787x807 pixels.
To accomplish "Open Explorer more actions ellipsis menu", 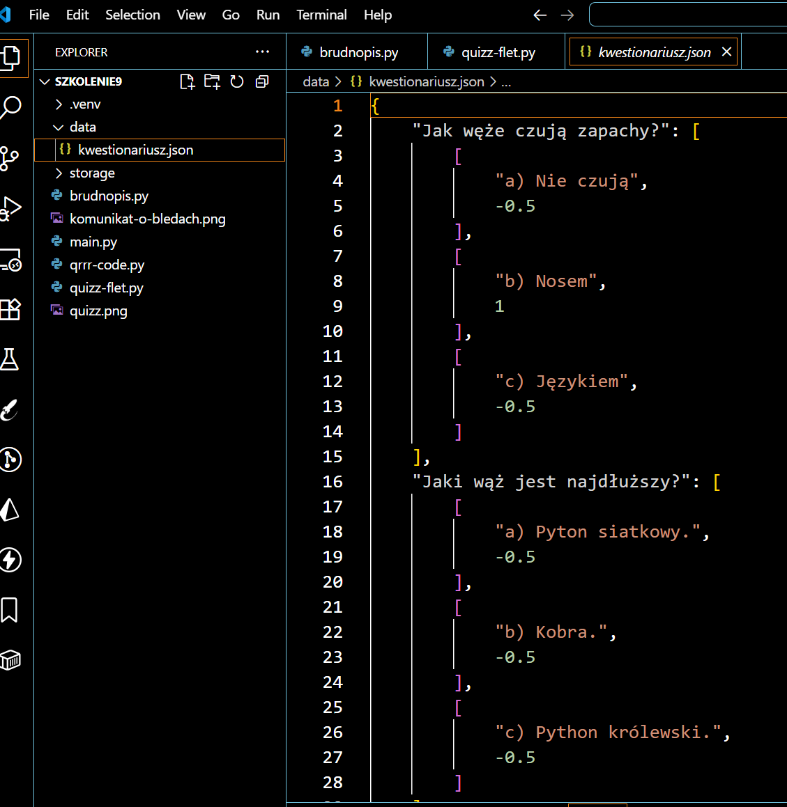I will (262, 52).
